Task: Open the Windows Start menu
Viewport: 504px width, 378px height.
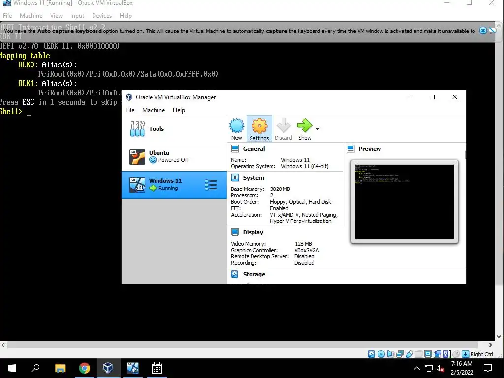Action: tap(12, 368)
